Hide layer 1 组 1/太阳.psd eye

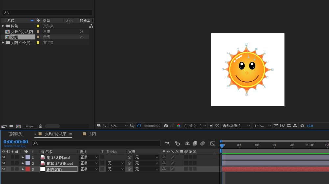tap(4, 157)
